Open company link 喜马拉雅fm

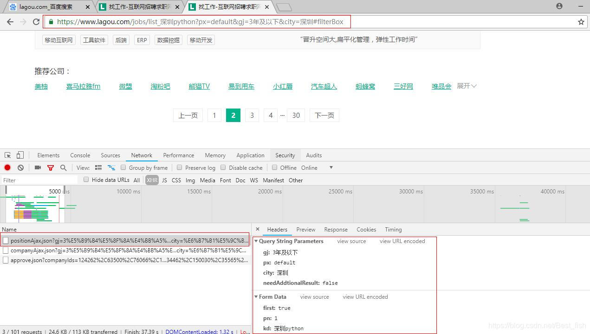(x=83, y=86)
